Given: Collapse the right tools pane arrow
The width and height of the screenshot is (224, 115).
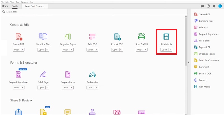Looking at the screenshot, I should coord(189,62).
